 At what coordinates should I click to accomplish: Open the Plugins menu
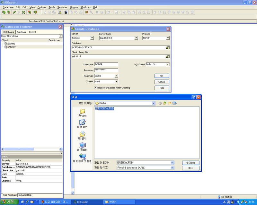pos(74,7)
